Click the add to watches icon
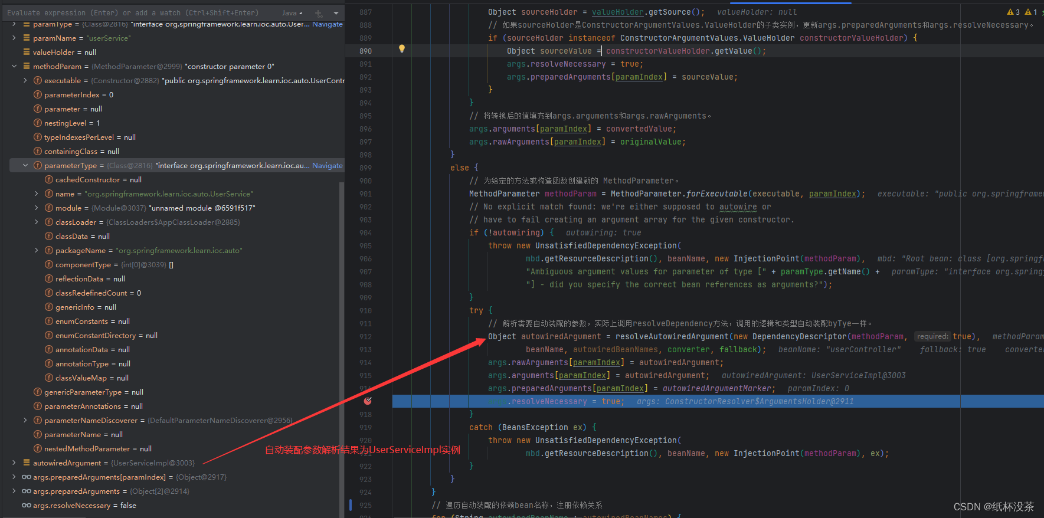The width and height of the screenshot is (1044, 518). [319, 13]
